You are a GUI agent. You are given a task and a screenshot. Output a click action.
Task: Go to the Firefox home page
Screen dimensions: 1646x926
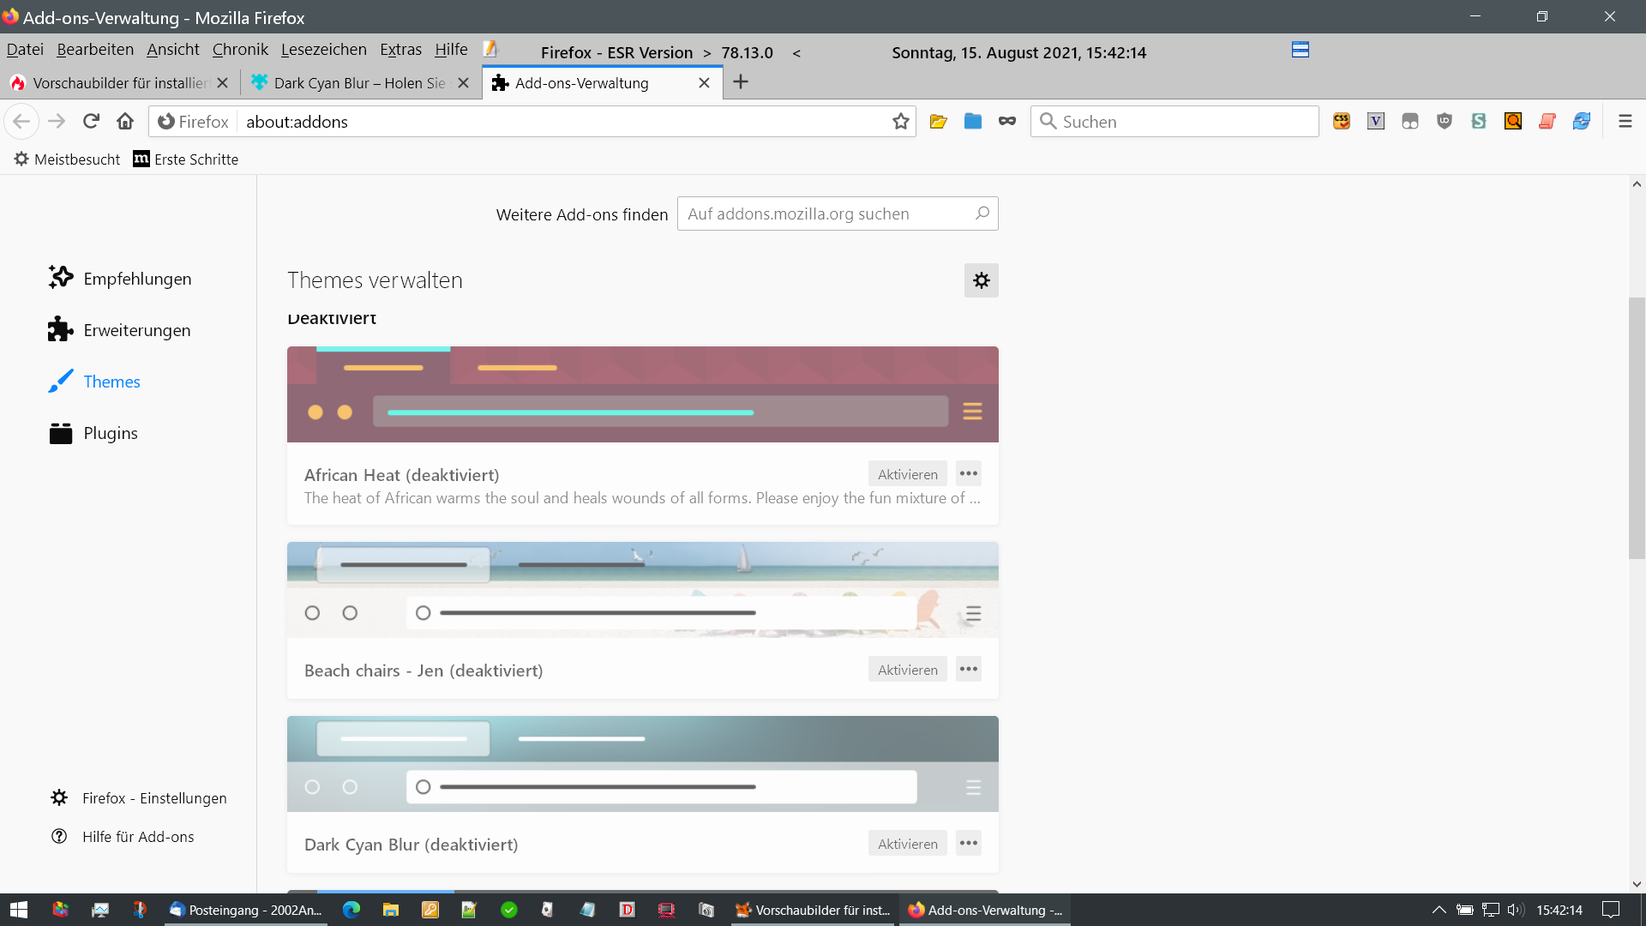coord(125,122)
